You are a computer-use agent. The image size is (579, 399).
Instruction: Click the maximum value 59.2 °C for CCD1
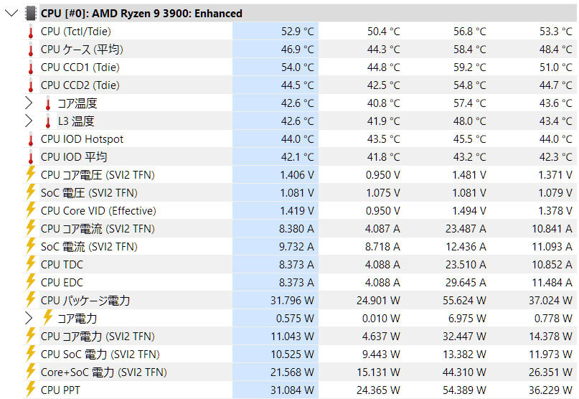coord(470,67)
